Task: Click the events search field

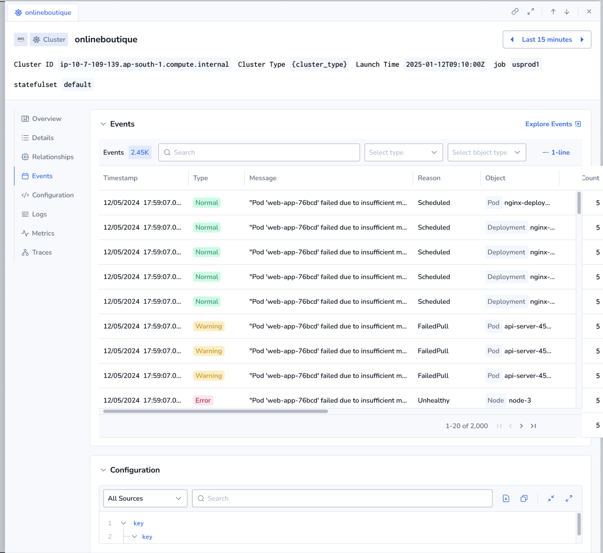Action: click(x=259, y=152)
